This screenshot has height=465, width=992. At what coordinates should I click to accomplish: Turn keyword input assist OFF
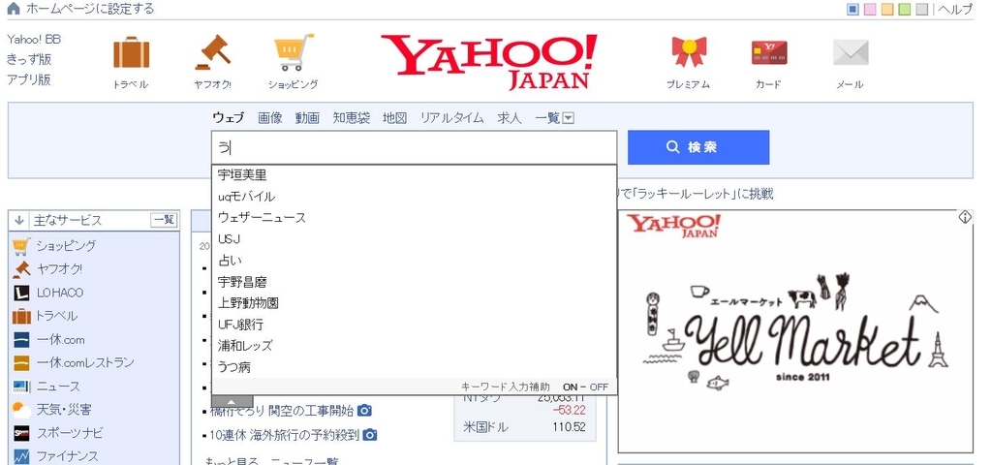pos(599,387)
